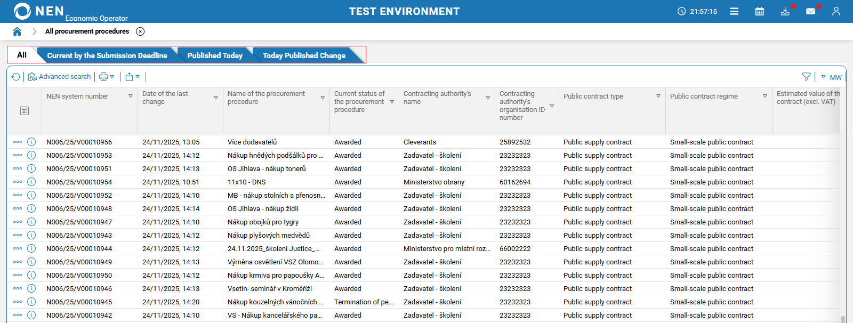The image size is (853, 323).
Task: Open row actions menu for N006/25/V00010942
Action: 18,315
